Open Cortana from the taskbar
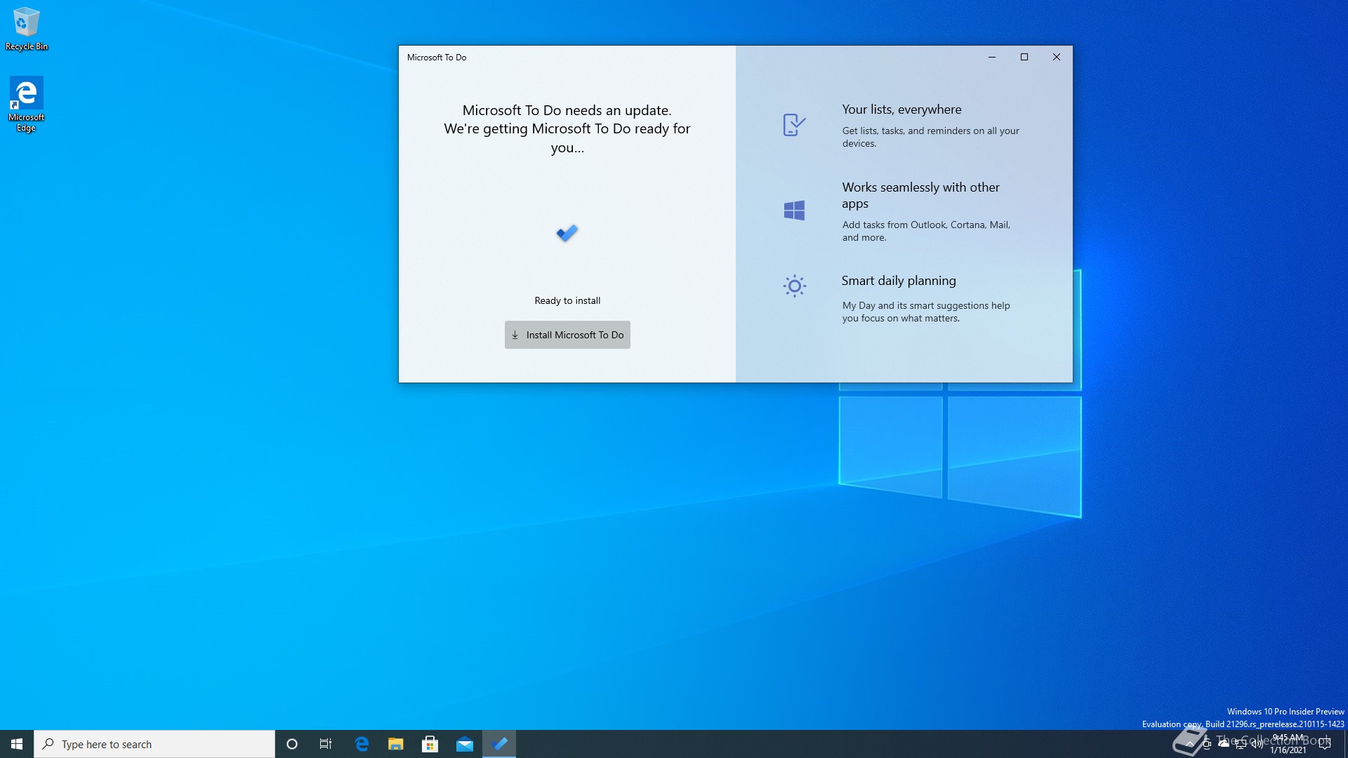This screenshot has width=1348, height=758. pyautogui.click(x=292, y=744)
